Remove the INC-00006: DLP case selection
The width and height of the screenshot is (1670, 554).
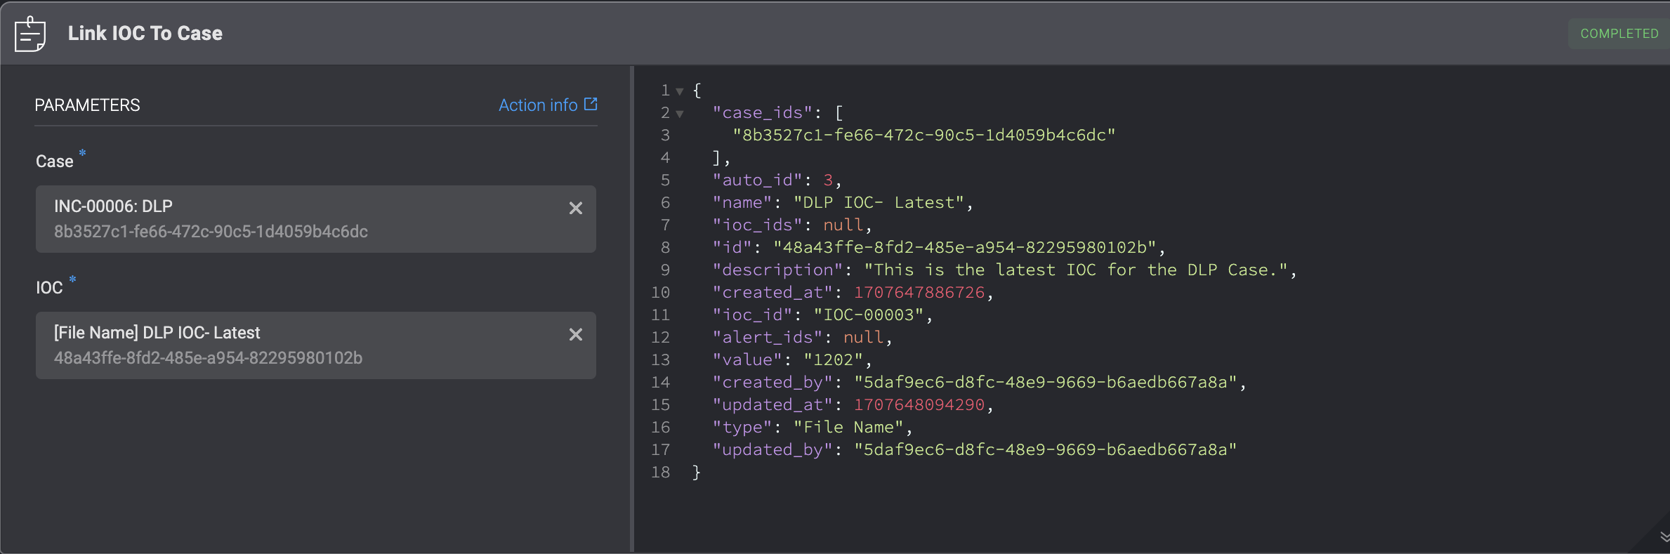point(575,208)
